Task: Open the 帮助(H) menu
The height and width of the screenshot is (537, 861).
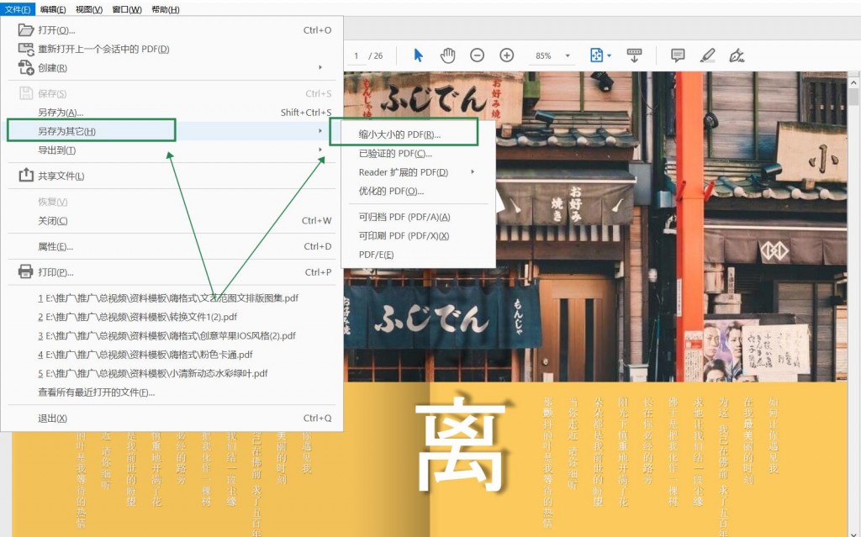Action: pyautogui.click(x=166, y=9)
